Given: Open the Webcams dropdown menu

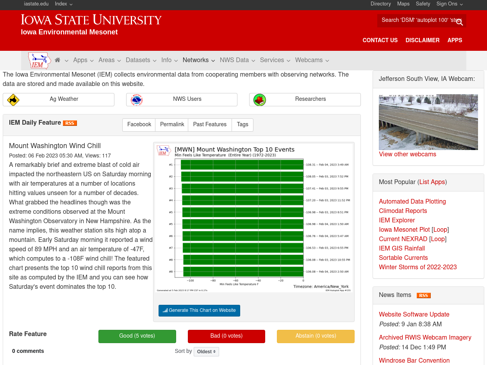Looking at the screenshot, I should coord(312,60).
